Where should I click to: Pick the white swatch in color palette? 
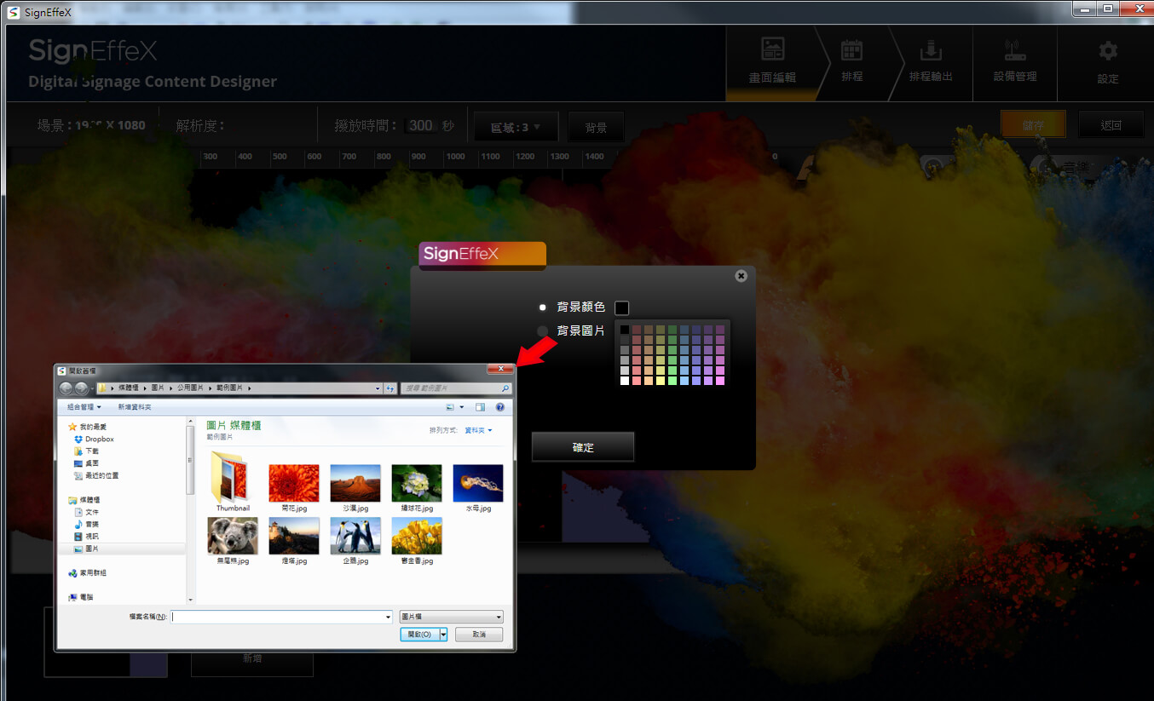(625, 381)
